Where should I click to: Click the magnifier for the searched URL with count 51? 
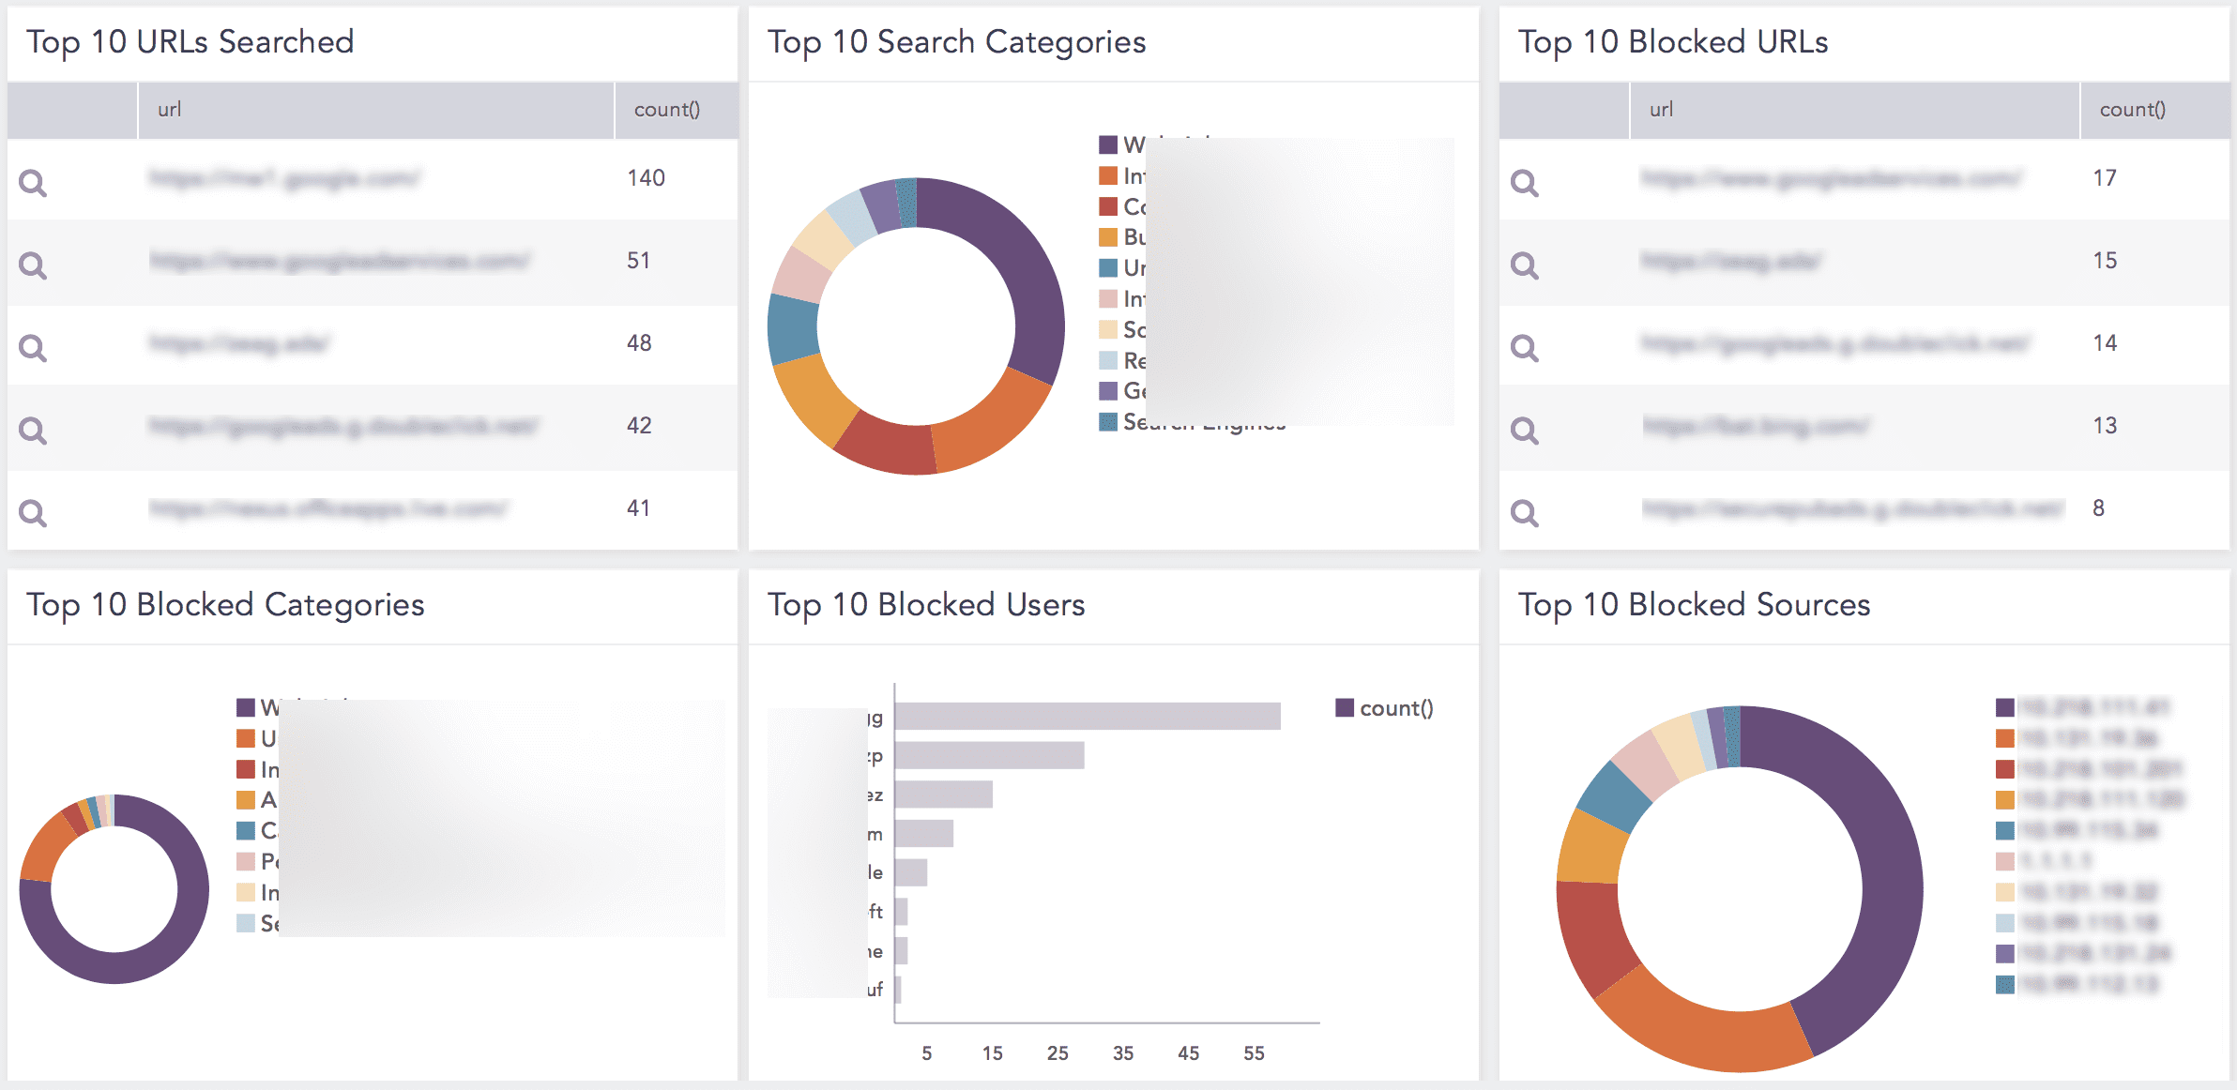33,264
